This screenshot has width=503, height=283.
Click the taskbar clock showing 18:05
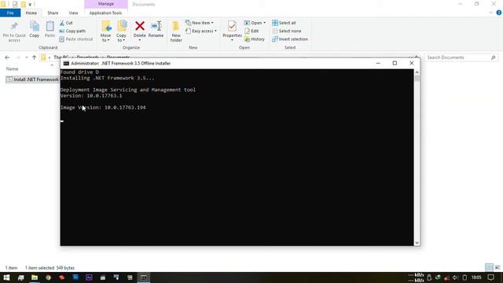476,277
